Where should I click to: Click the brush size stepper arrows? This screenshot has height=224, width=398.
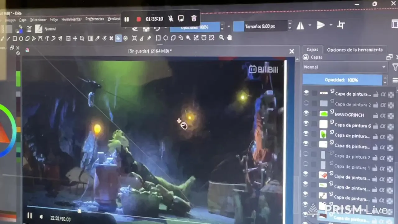pyautogui.click(x=290, y=26)
